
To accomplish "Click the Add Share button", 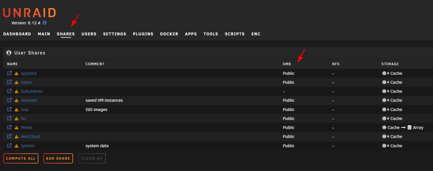I will [58, 158].
